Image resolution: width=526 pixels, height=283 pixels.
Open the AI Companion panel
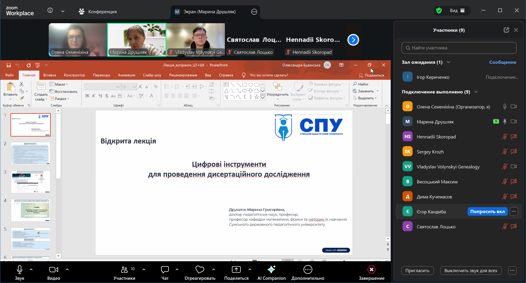[271, 269]
